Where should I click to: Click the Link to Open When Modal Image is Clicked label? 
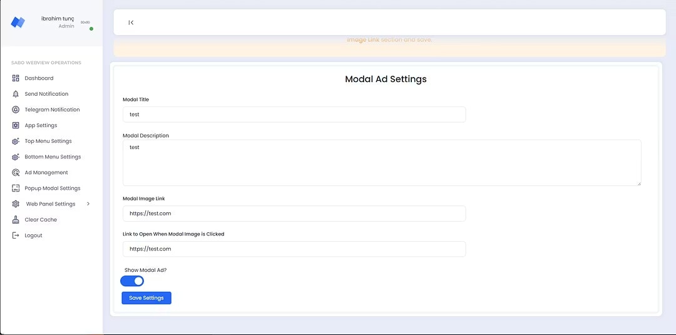coord(174,234)
